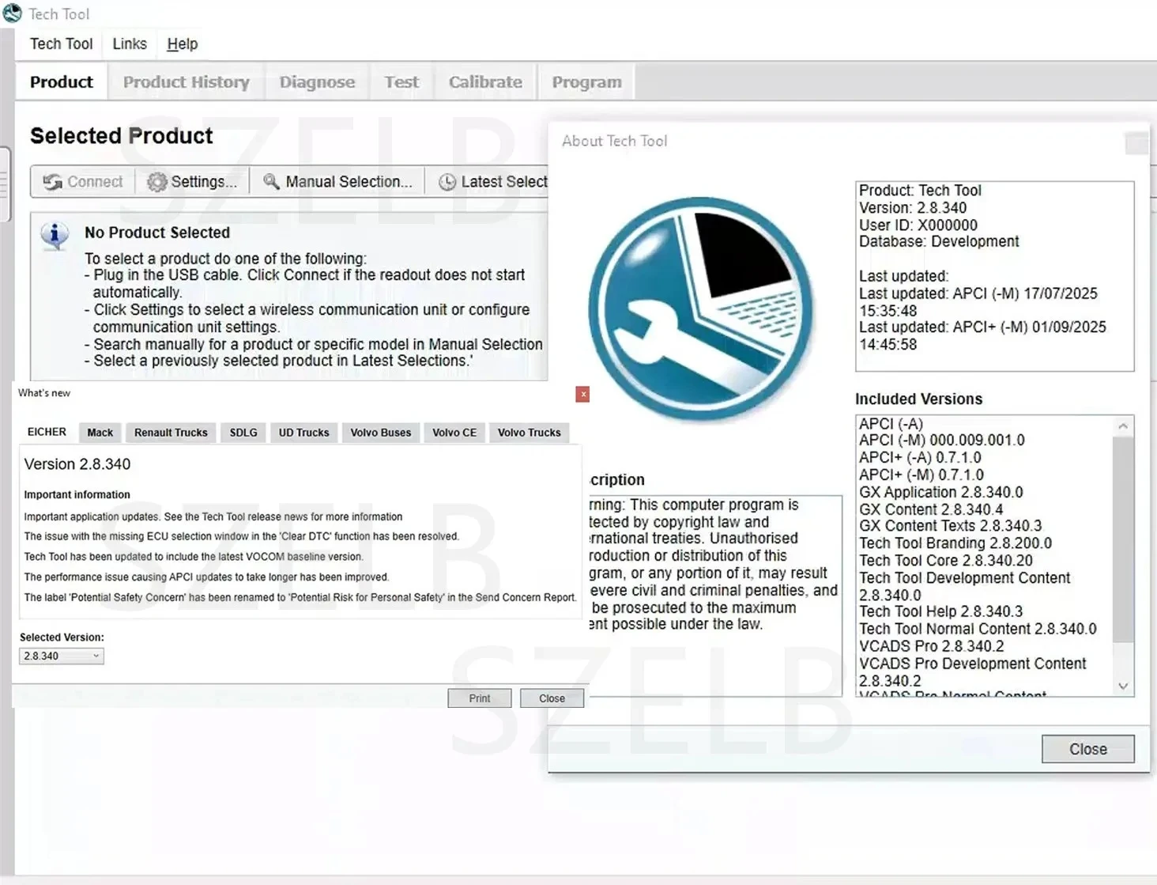Switch to the Product tab

62,82
